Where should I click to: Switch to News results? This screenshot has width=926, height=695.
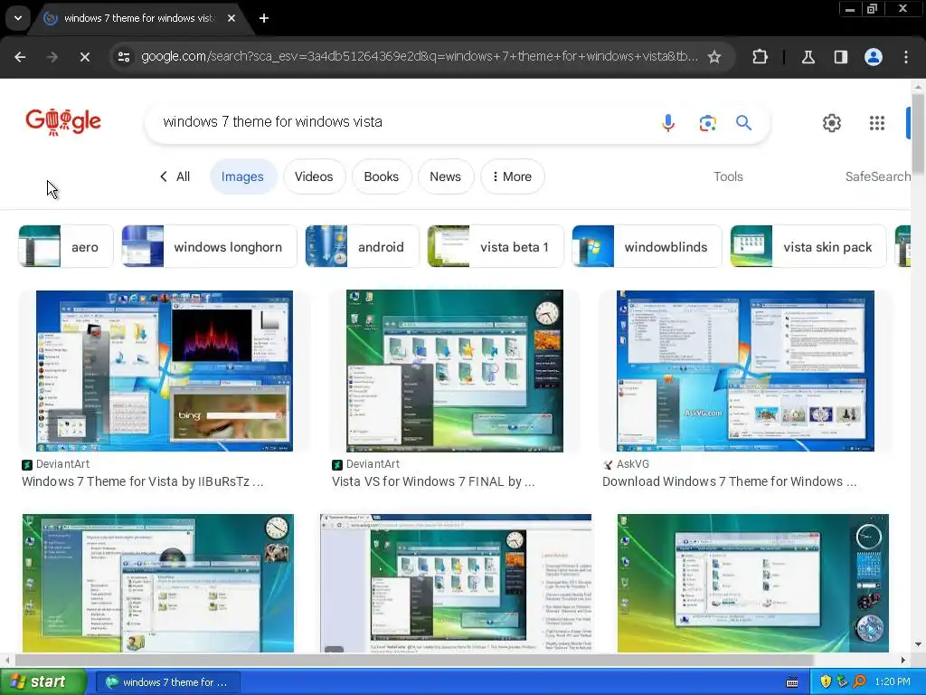[x=445, y=176]
